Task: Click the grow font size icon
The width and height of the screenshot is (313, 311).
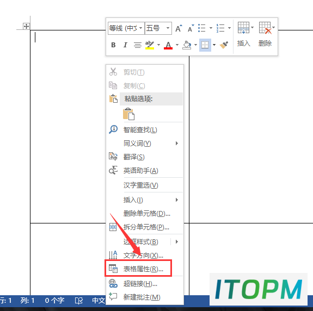Action: pos(179,28)
